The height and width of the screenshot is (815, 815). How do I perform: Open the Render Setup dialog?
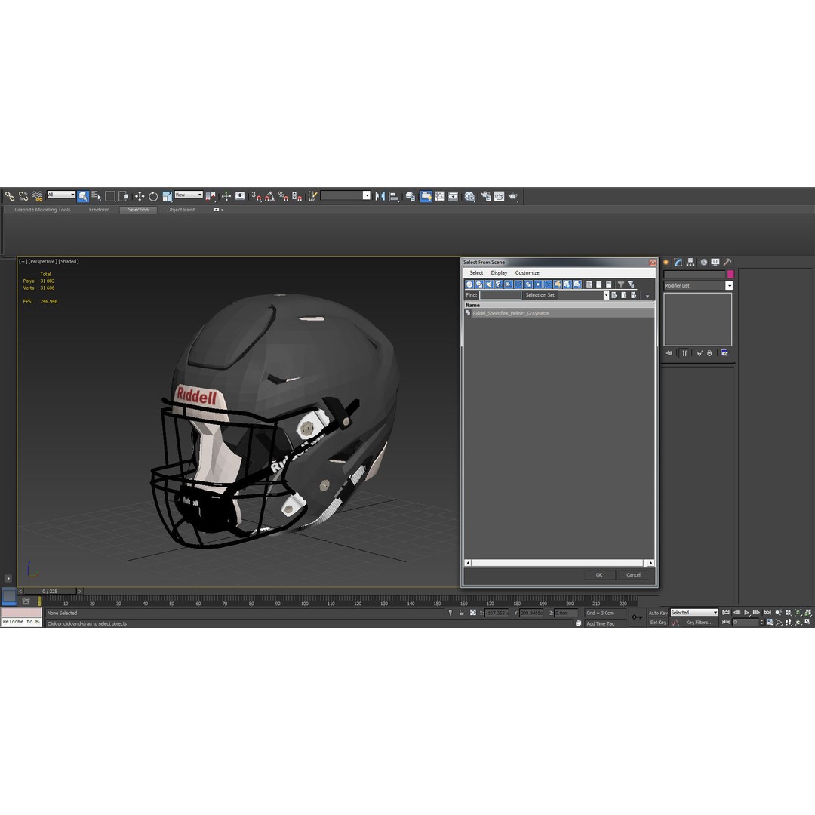[485, 196]
